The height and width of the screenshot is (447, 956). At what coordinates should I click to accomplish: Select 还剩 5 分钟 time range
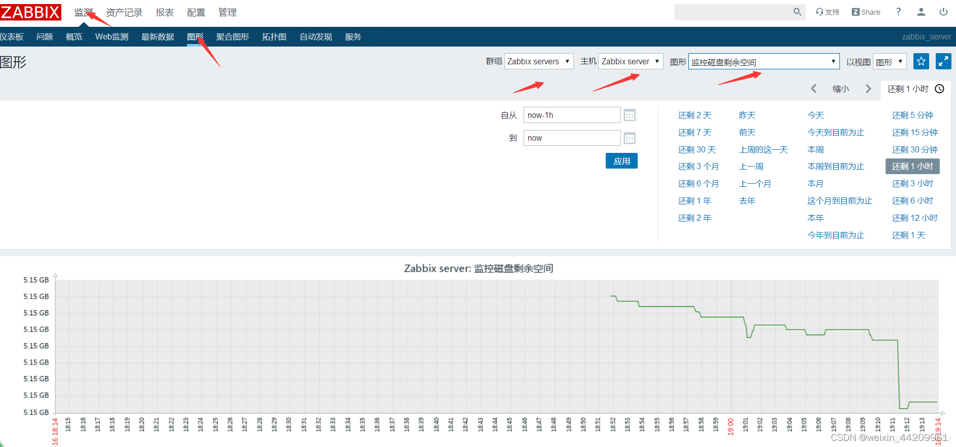[912, 115]
